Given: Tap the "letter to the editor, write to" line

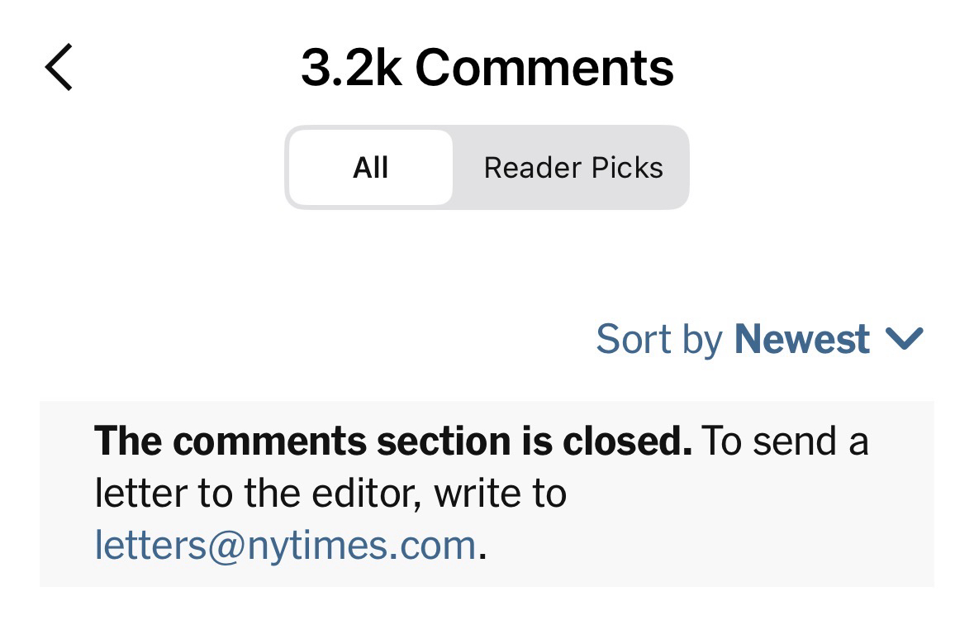Looking at the screenshot, I should (x=330, y=494).
